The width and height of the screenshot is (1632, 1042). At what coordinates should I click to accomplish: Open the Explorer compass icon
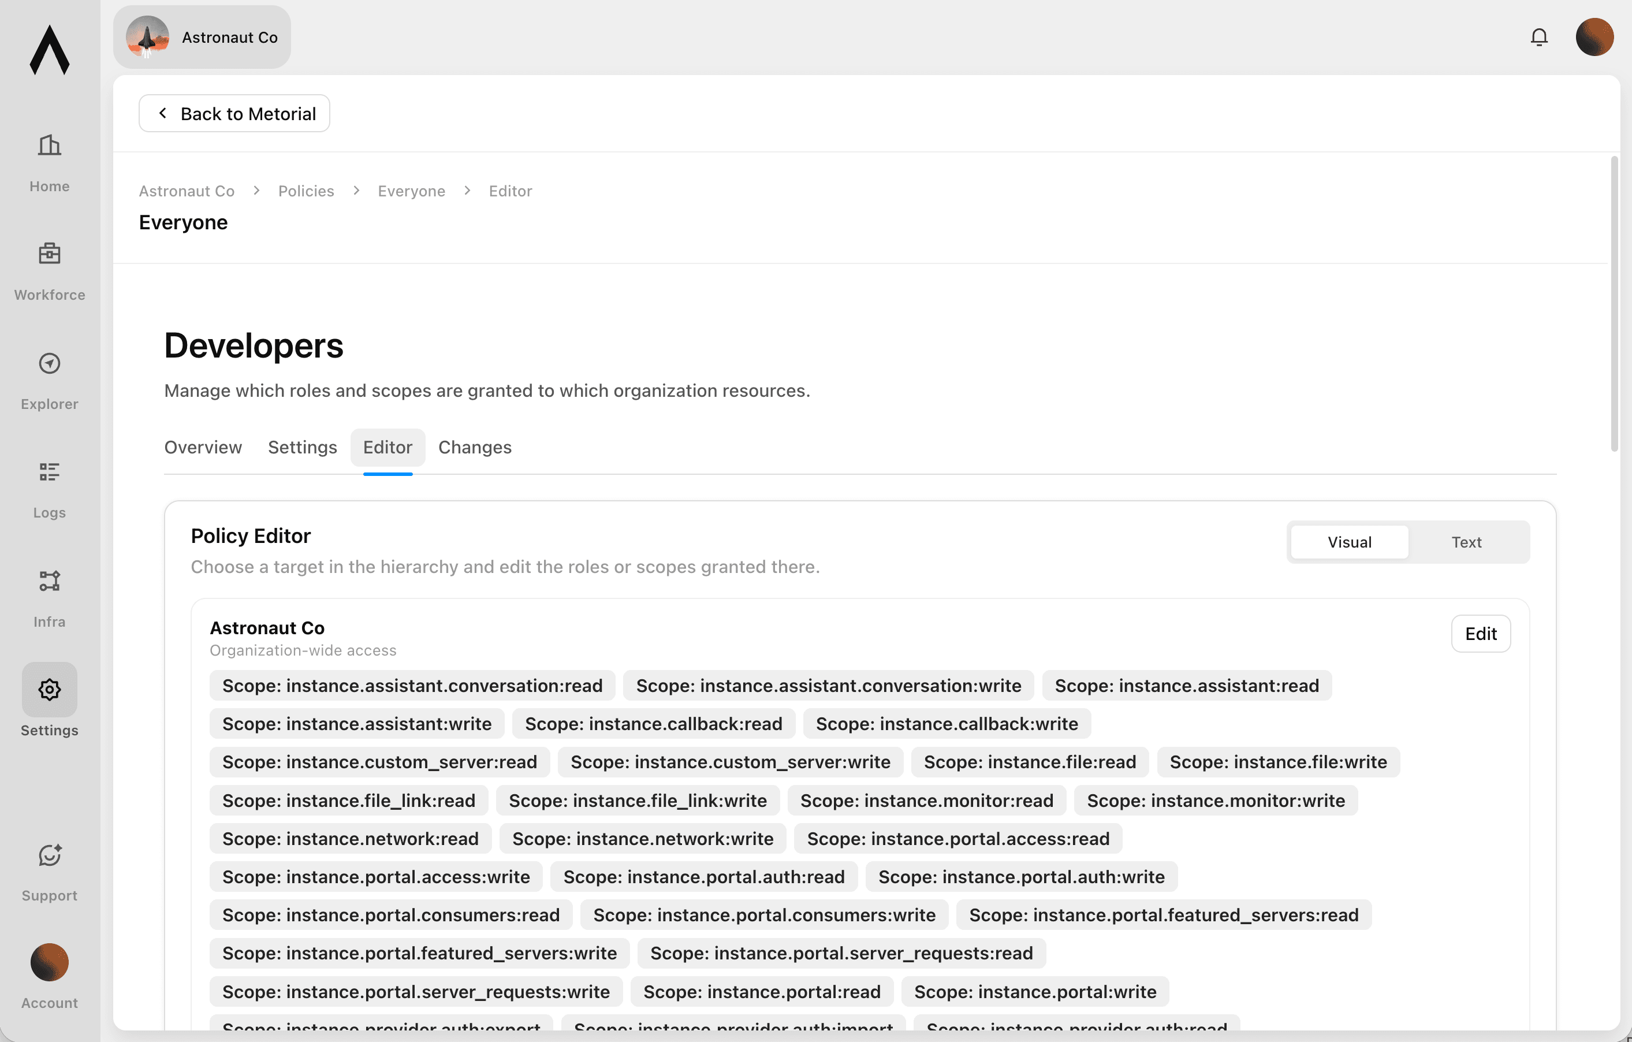(50, 363)
